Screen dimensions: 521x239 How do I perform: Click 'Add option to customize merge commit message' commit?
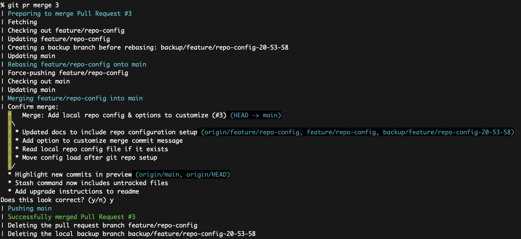coord(103,141)
